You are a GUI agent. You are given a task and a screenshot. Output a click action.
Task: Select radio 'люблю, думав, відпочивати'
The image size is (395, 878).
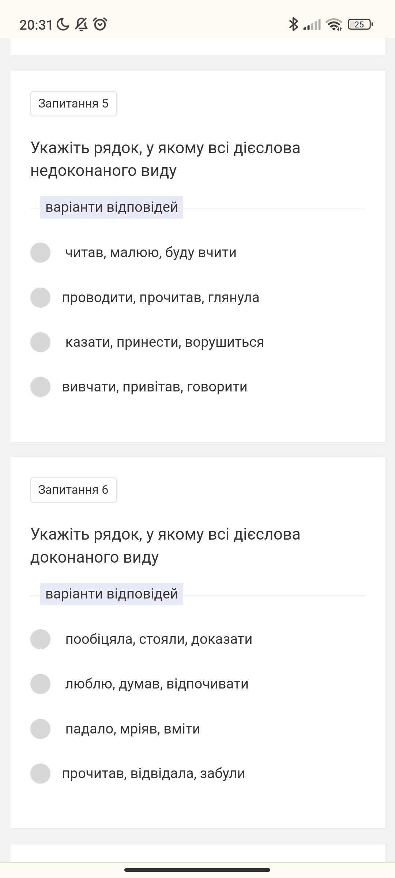[40, 684]
